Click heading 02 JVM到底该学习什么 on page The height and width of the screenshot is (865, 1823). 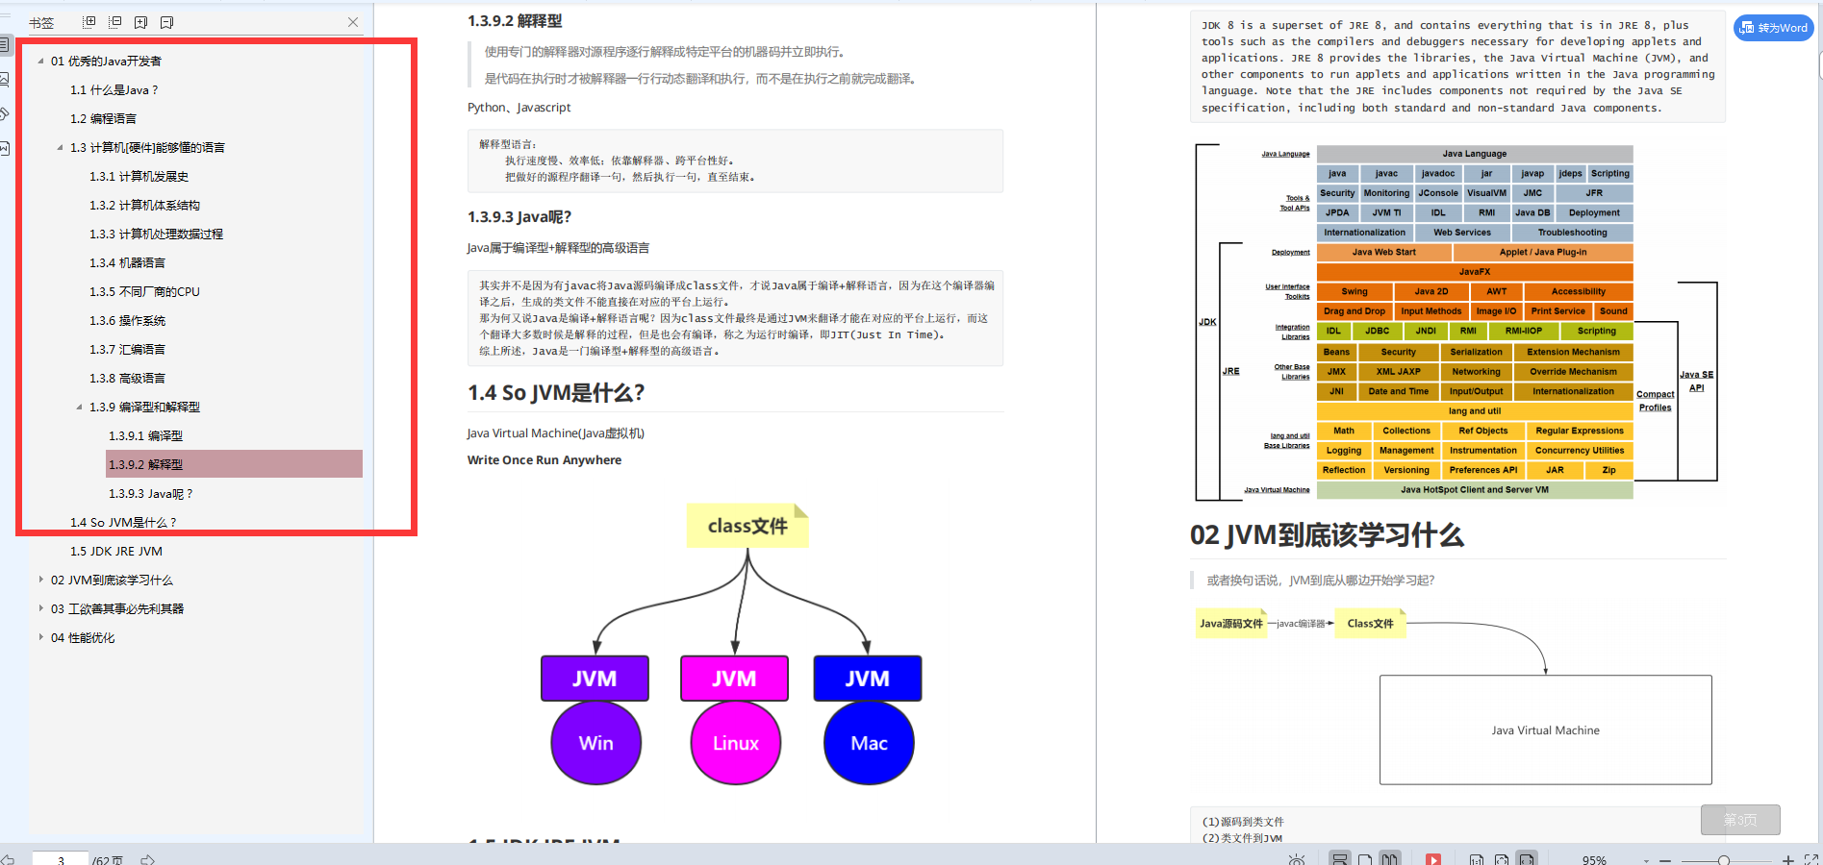click(1327, 534)
